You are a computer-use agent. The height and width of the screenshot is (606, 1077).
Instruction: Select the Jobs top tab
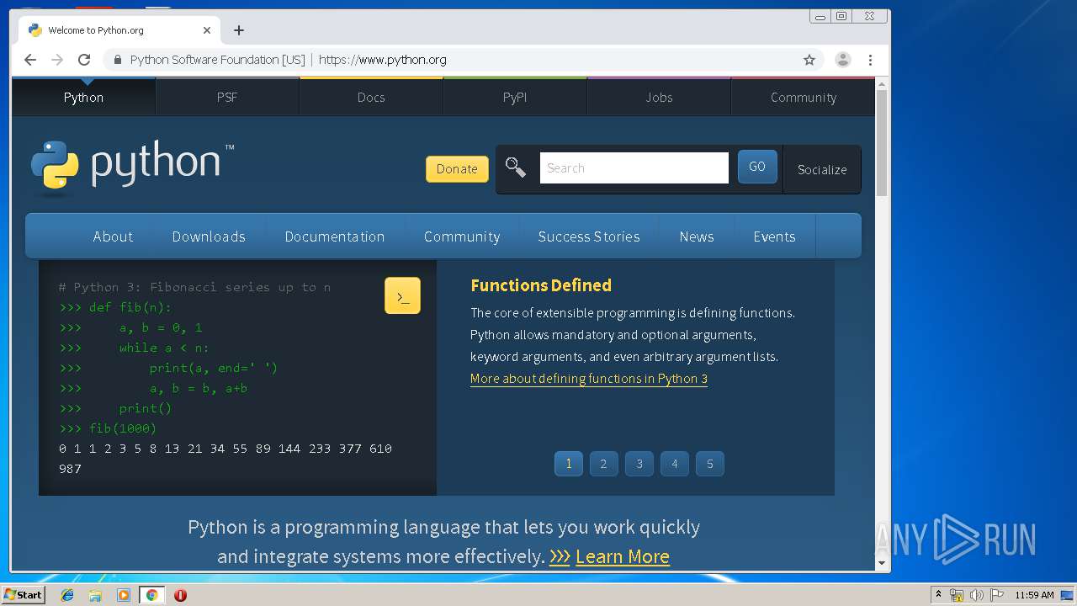pyautogui.click(x=659, y=97)
